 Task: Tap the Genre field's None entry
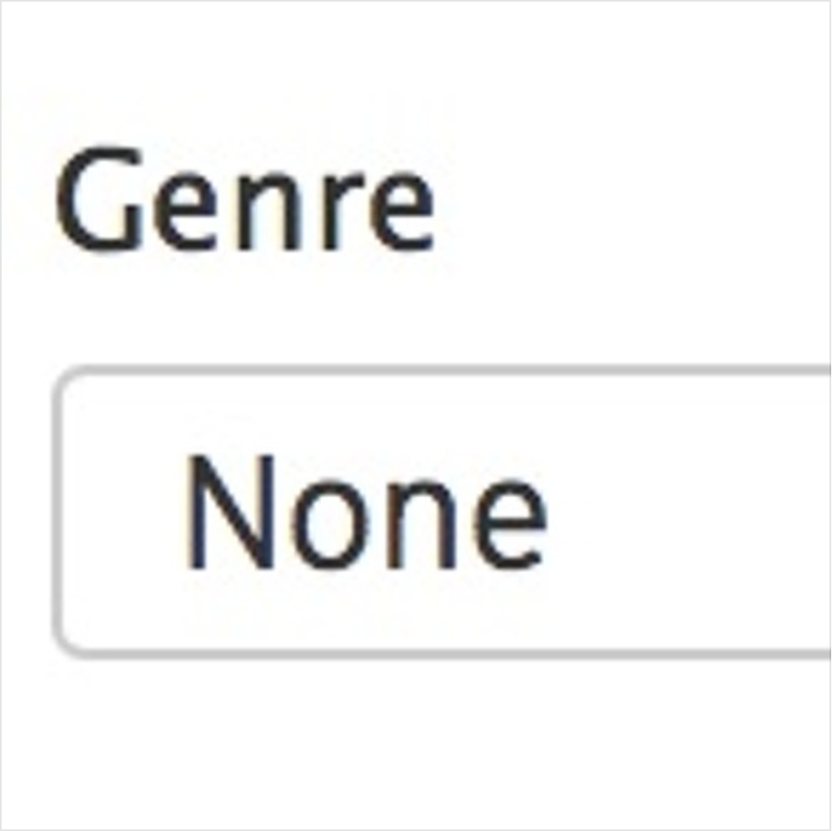coord(366,512)
